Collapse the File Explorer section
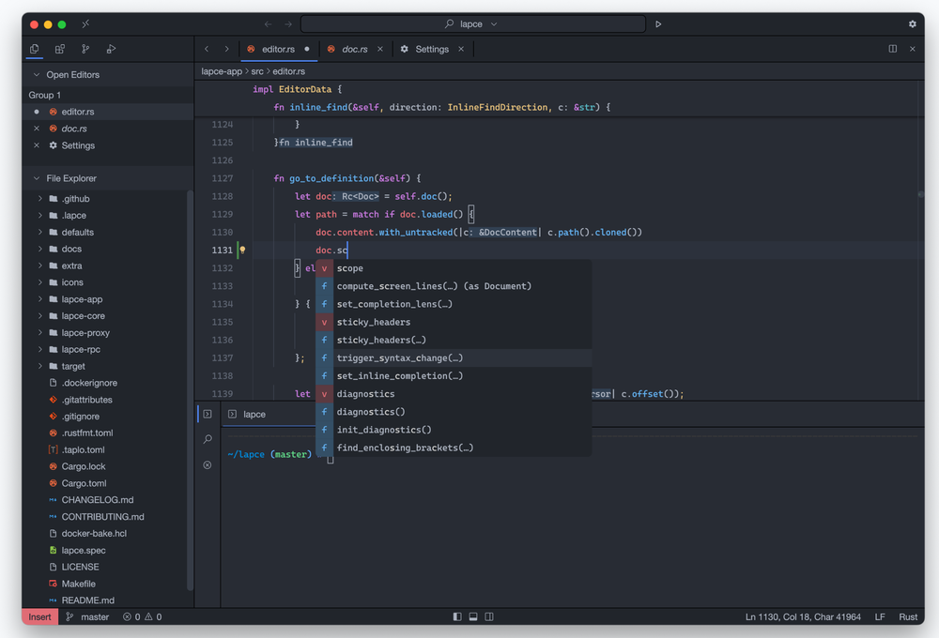Image resolution: width=939 pixels, height=638 pixels. [37, 178]
